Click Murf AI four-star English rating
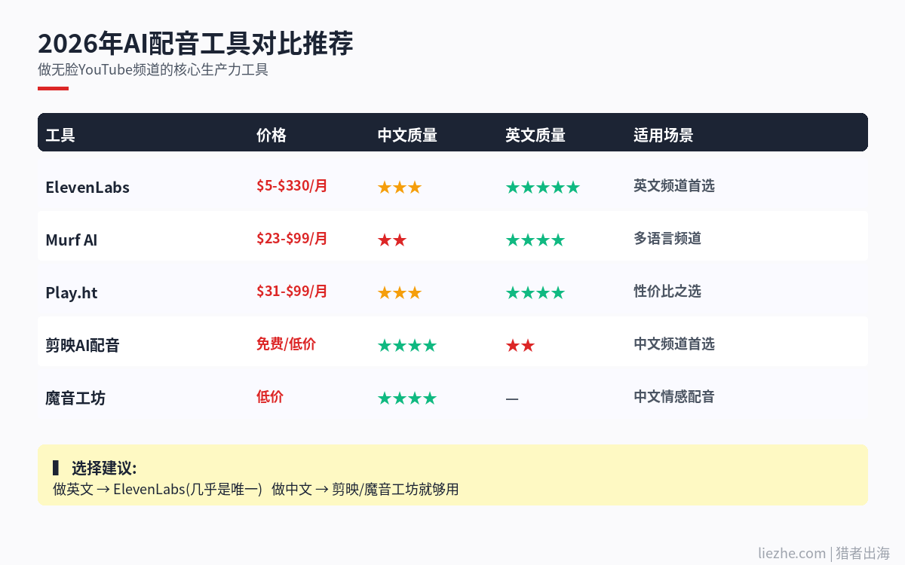This screenshot has width=905, height=565. [535, 240]
